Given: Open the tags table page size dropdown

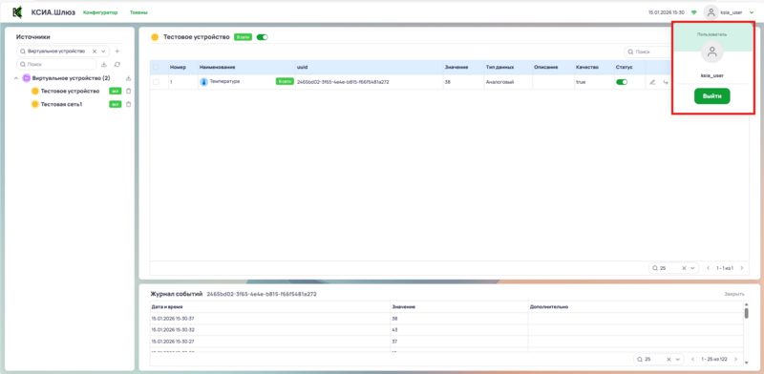Looking at the screenshot, I should (x=692, y=268).
